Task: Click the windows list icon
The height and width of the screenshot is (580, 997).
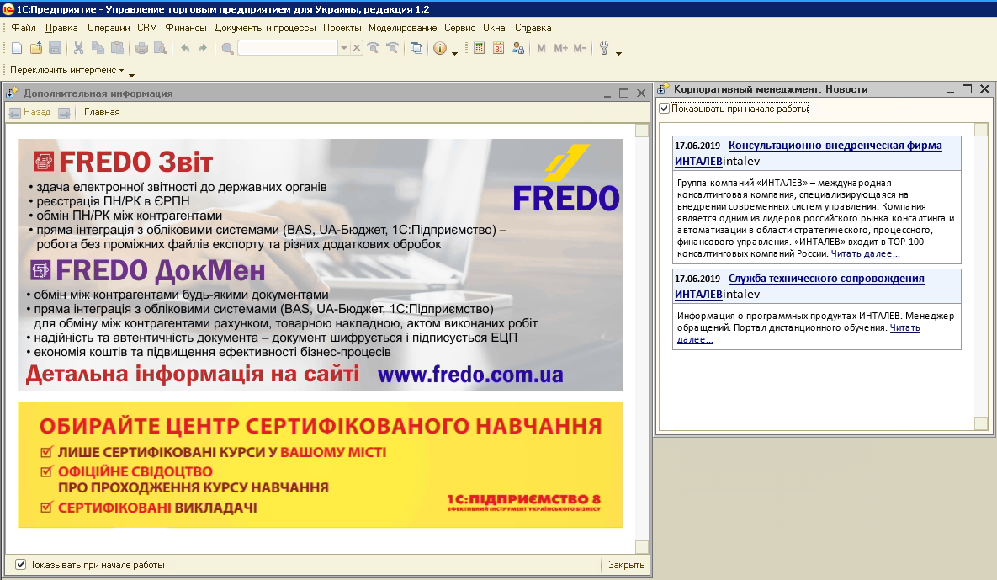Action: (x=416, y=48)
